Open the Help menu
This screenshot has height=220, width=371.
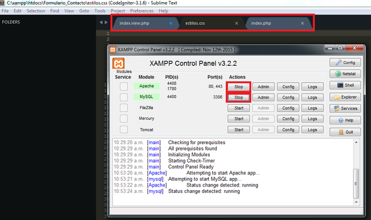point(163,11)
